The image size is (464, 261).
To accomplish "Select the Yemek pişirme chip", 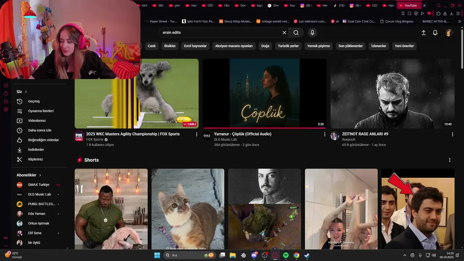I will click(x=319, y=46).
